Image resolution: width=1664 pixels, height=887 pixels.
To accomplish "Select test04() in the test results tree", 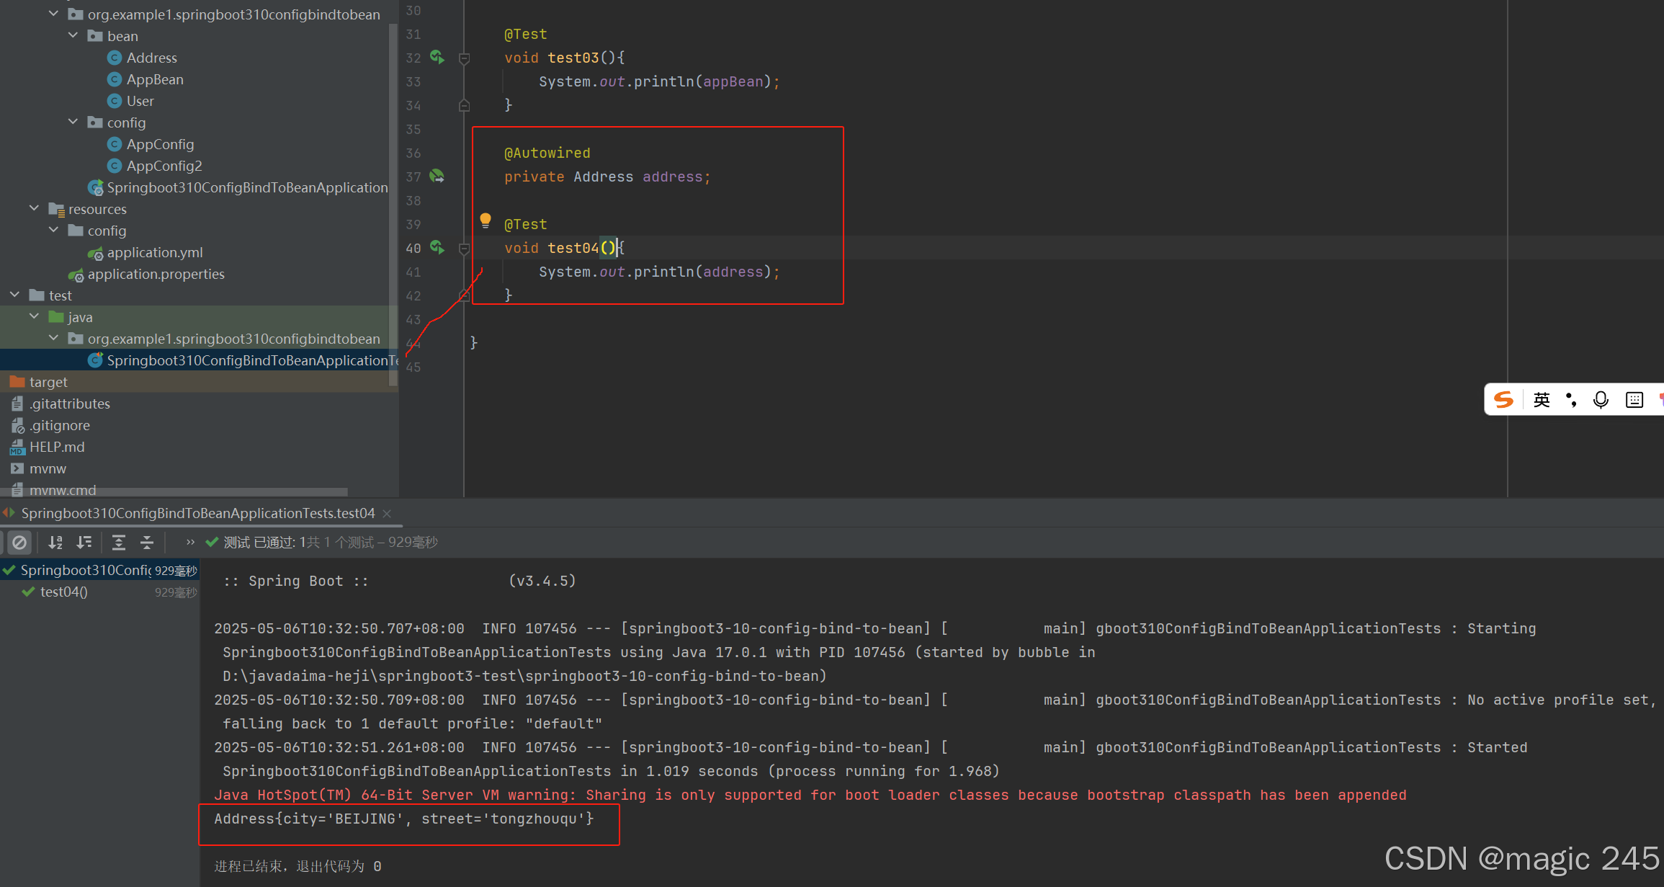I will [x=63, y=592].
